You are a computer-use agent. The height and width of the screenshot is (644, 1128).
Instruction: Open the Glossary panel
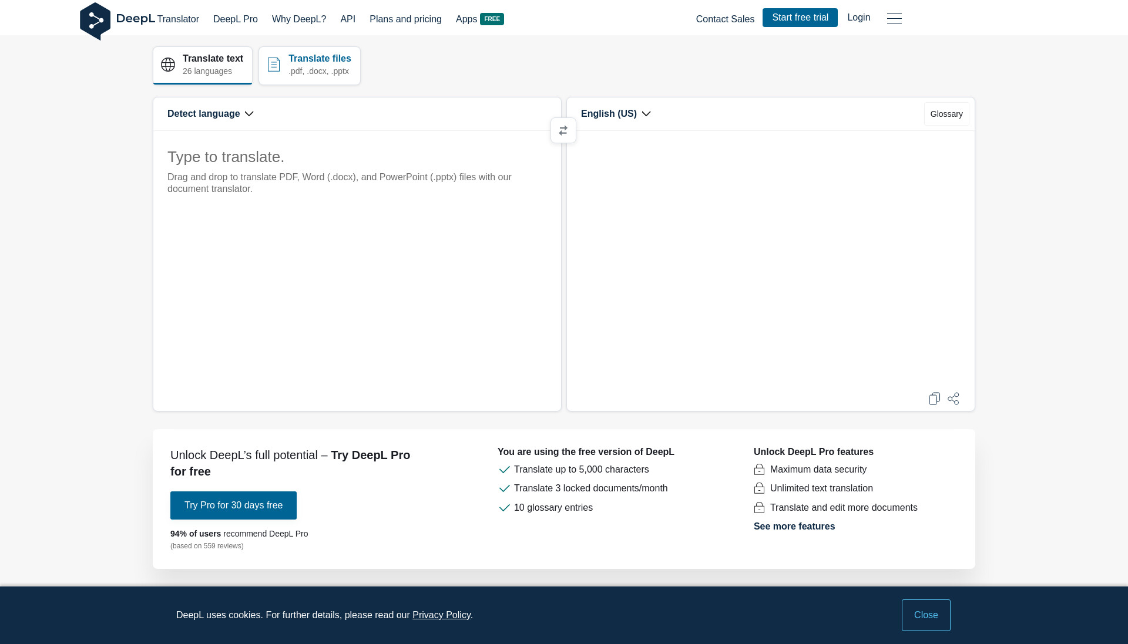coord(946,114)
